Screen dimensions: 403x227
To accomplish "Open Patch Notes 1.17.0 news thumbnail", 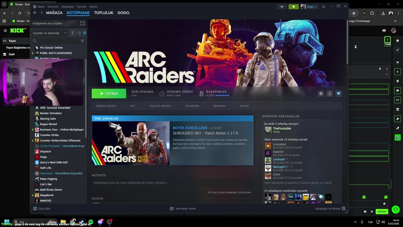I will (x=131, y=143).
